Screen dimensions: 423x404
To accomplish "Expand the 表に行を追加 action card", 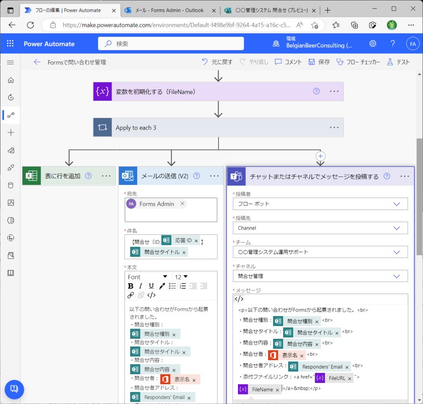I will point(69,176).
